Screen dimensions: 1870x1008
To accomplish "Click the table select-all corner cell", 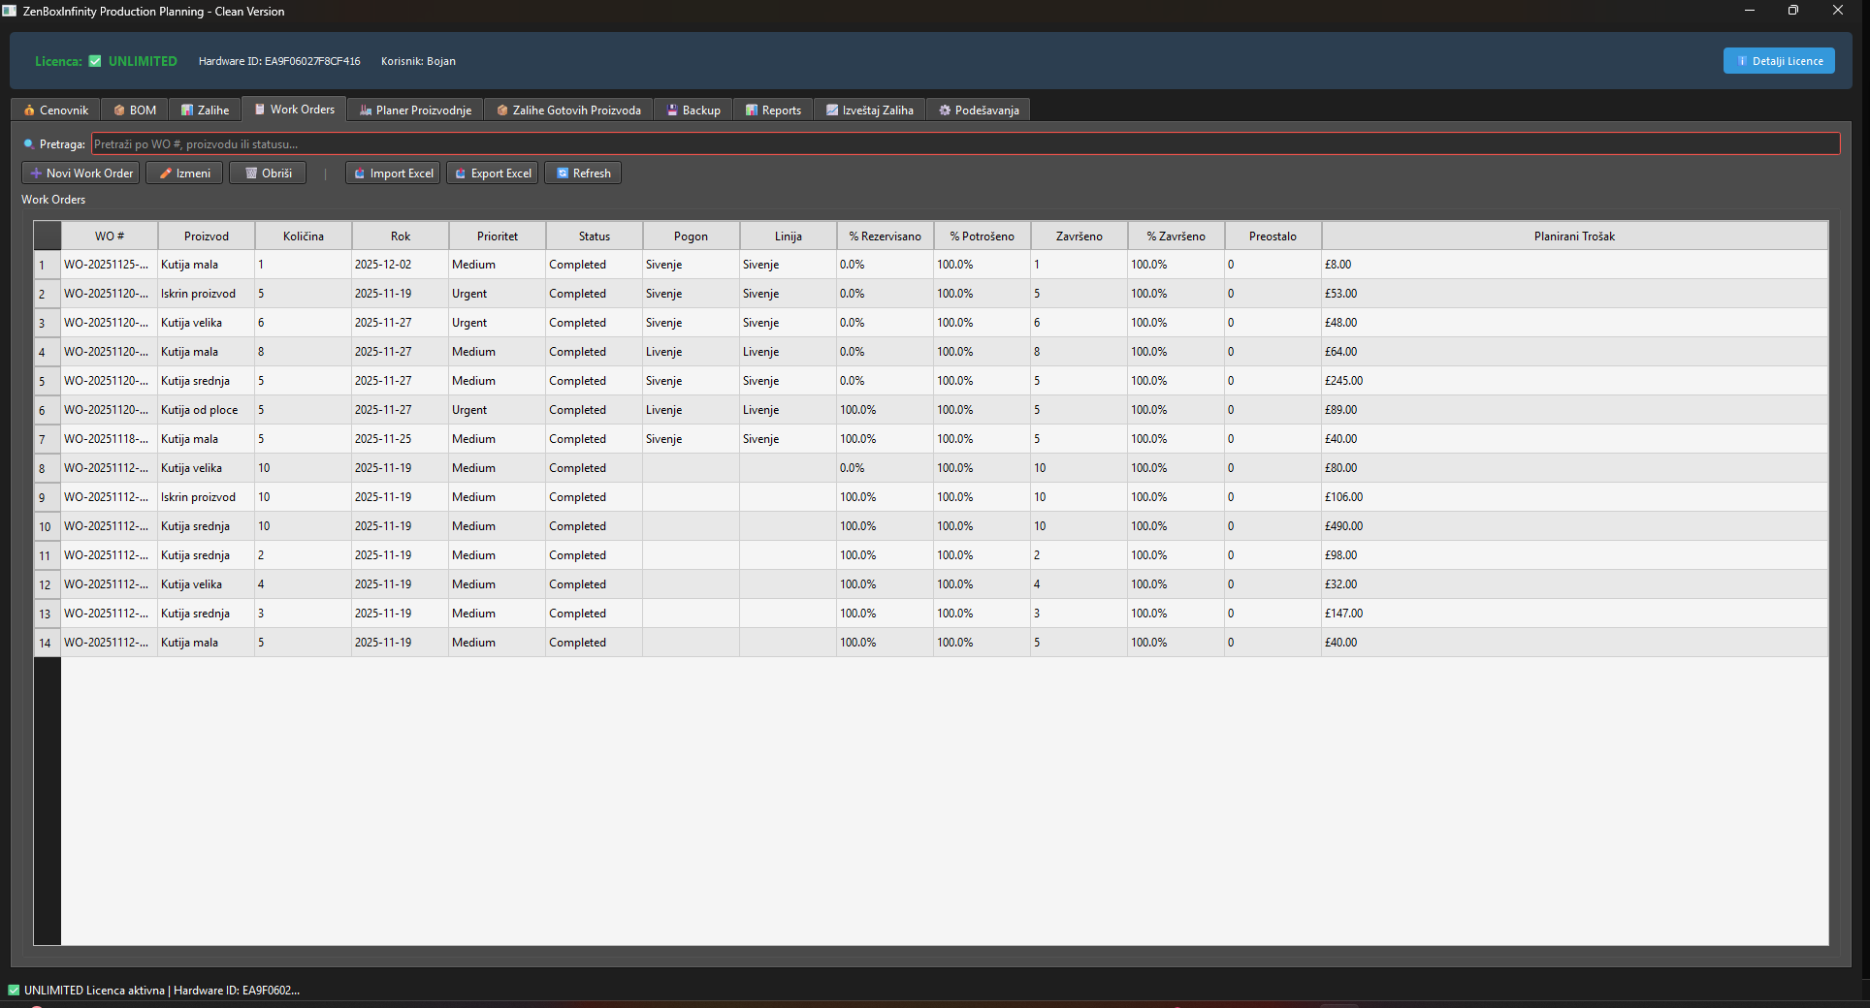I will pyautogui.click(x=47, y=236).
